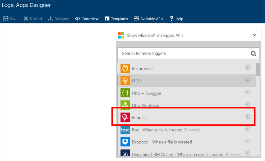Viewport: 265px width, 161px height.
Task: Click the scrollbar down arrow
Action: coord(258,154)
